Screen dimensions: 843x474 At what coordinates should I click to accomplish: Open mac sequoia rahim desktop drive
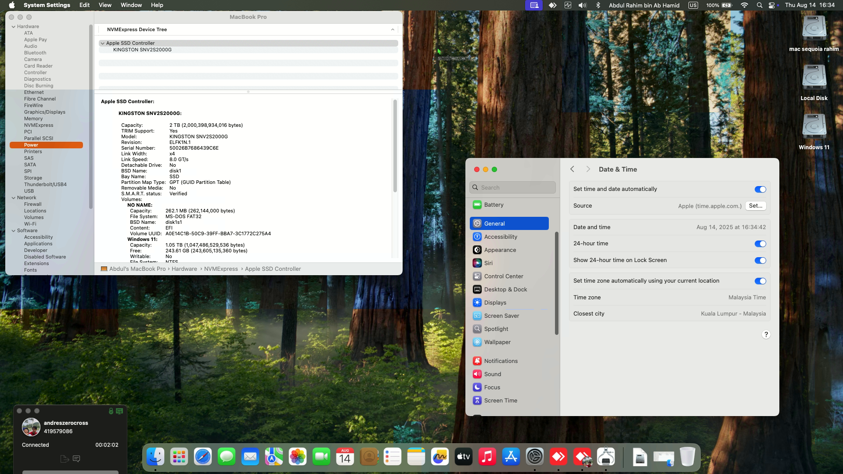coord(814,33)
